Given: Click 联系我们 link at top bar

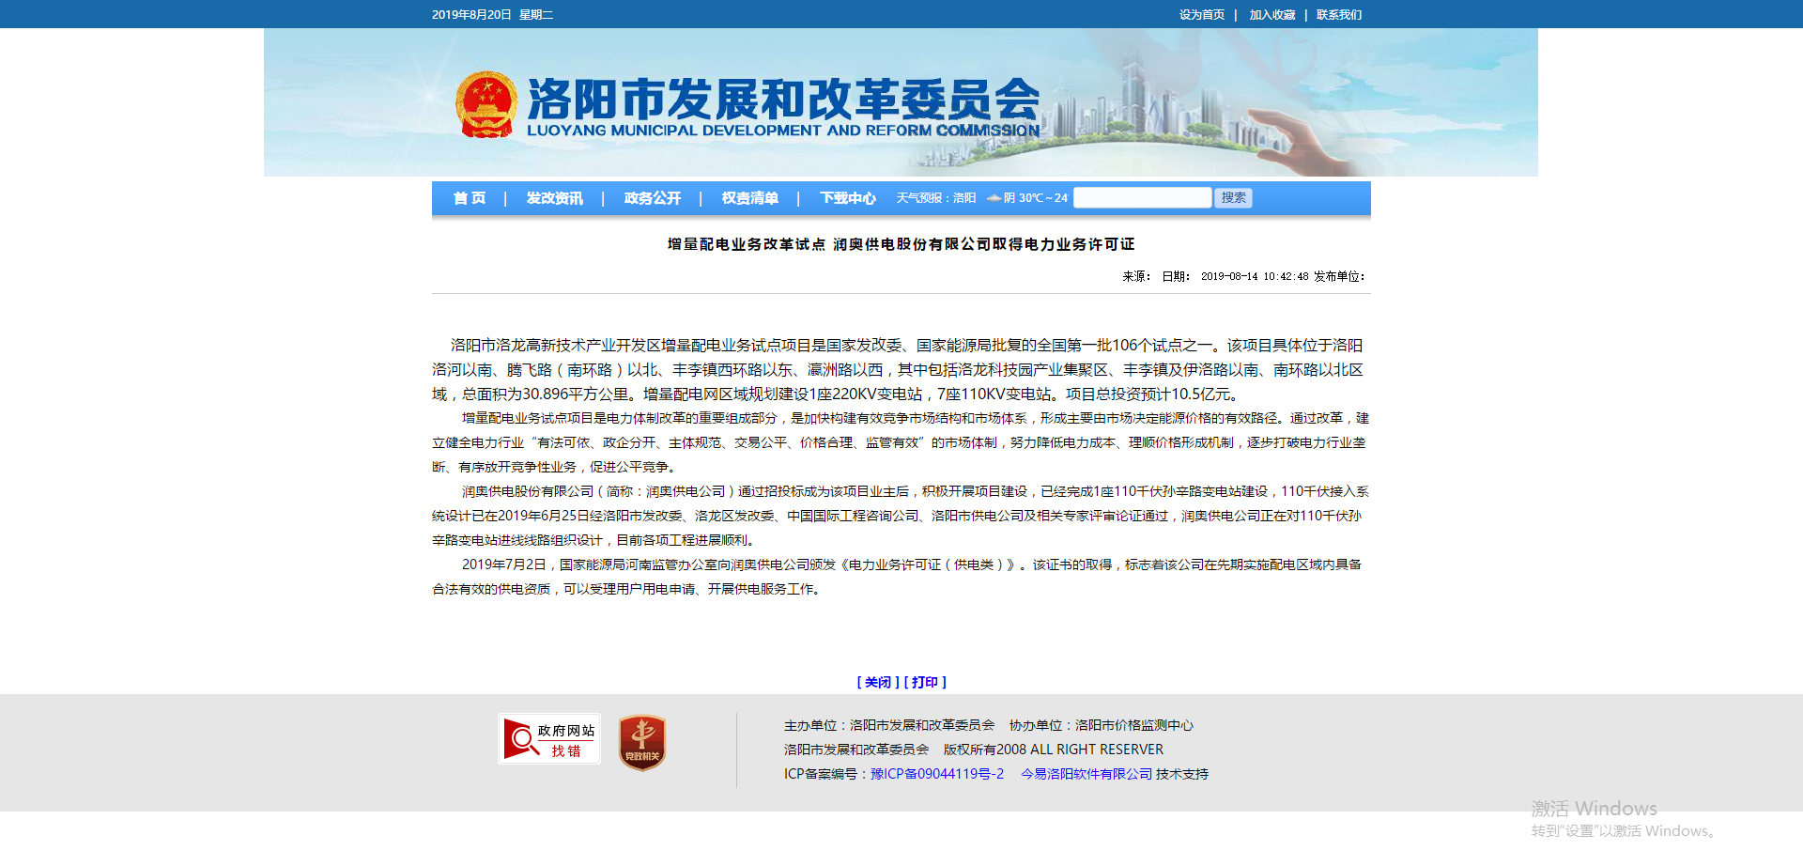Looking at the screenshot, I should (x=1339, y=15).
